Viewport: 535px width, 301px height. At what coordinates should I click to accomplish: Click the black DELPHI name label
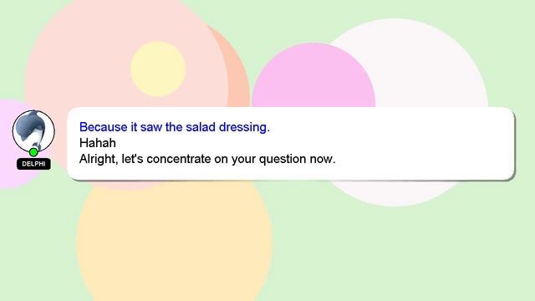[x=33, y=164]
